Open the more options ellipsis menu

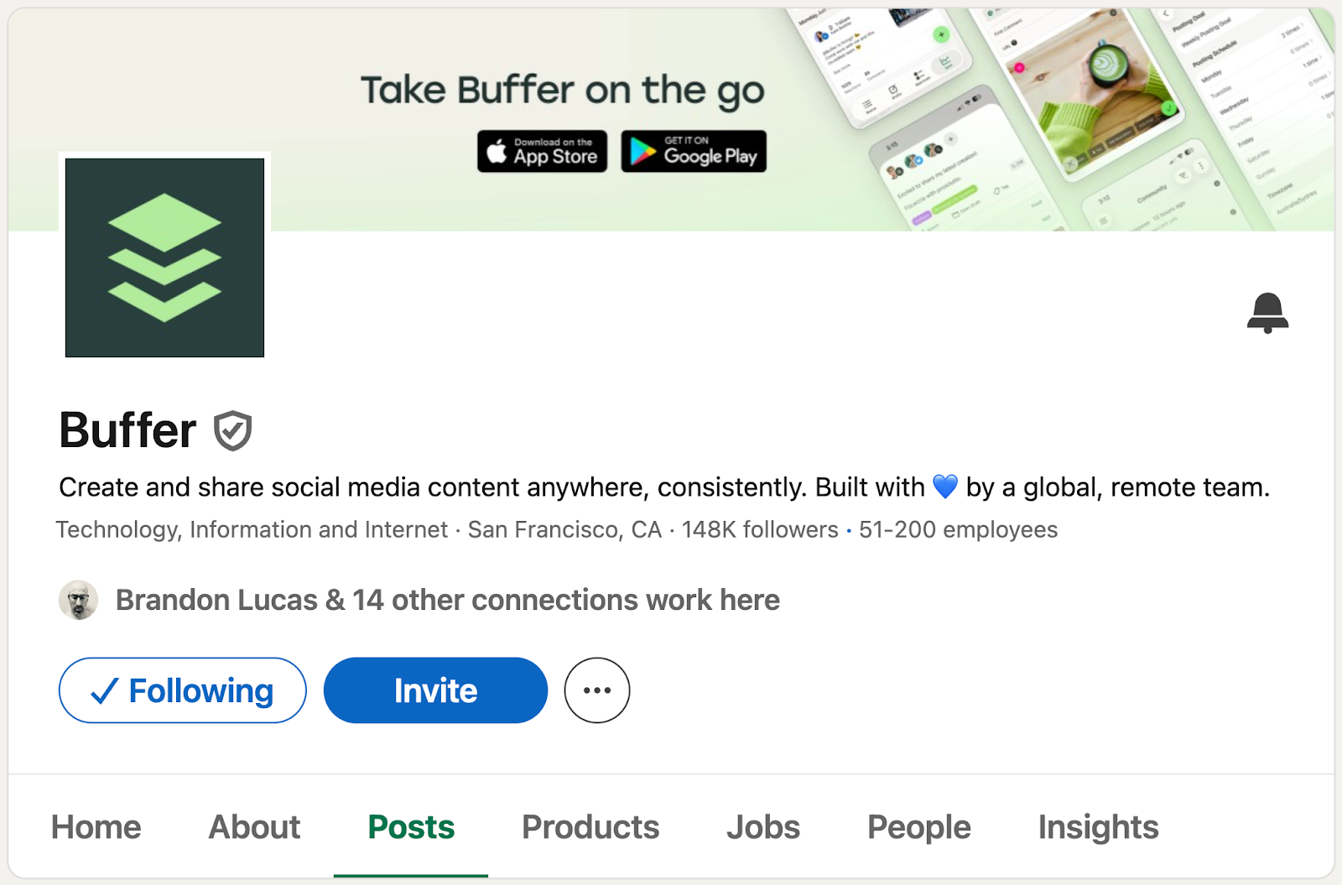click(x=596, y=690)
